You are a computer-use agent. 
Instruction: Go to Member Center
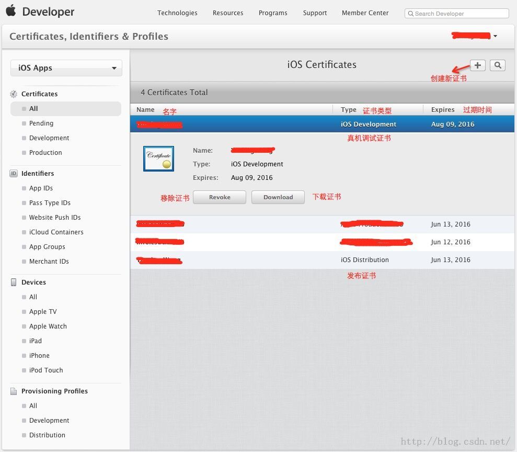pyautogui.click(x=365, y=13)
